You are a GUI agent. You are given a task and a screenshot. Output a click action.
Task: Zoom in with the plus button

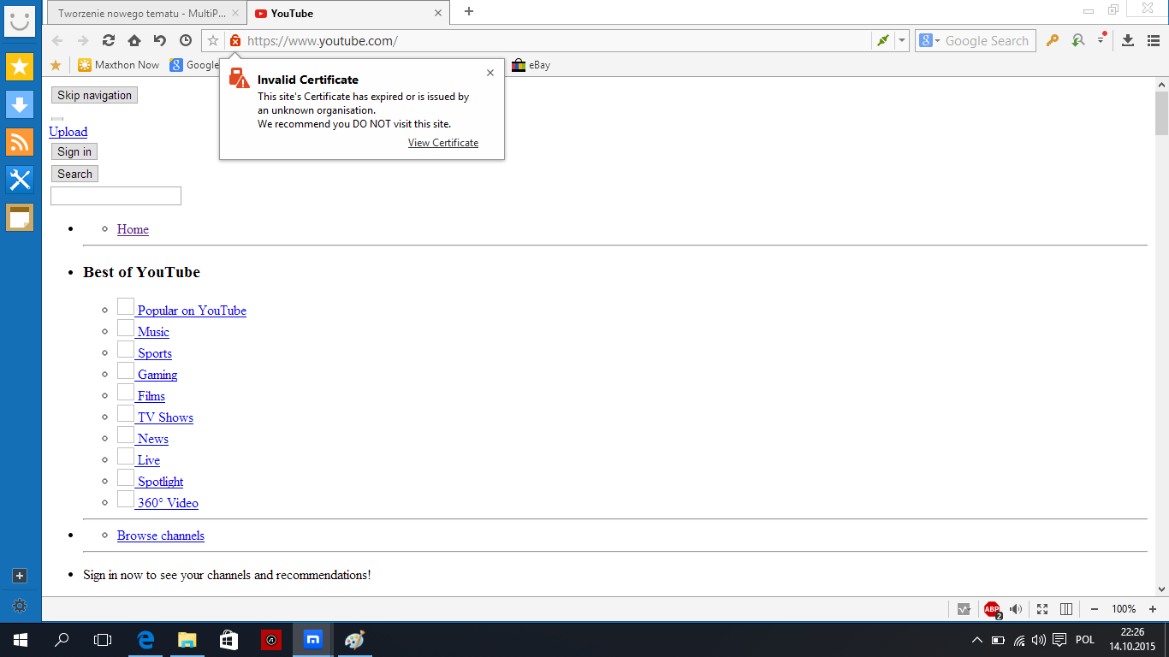(1152, 609)
